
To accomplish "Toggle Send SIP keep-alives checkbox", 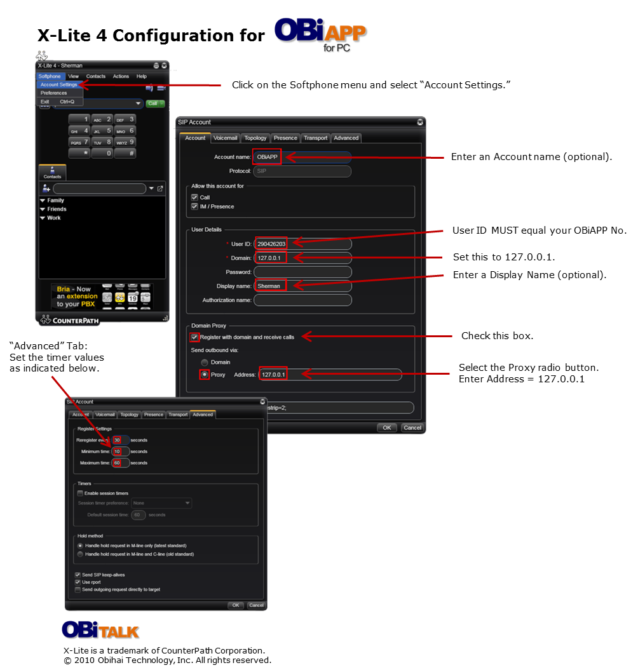I will [x=78, y=575].
